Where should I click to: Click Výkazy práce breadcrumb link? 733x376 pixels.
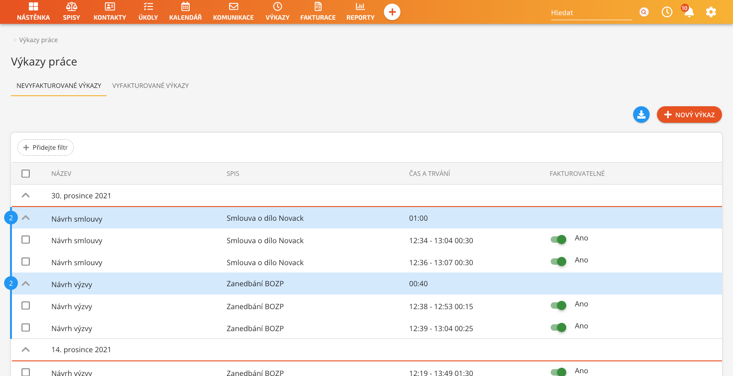[38, 40]
